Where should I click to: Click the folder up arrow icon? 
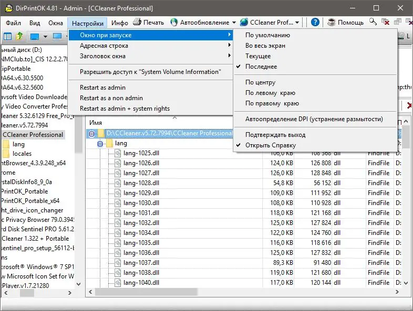pos(19,36)
